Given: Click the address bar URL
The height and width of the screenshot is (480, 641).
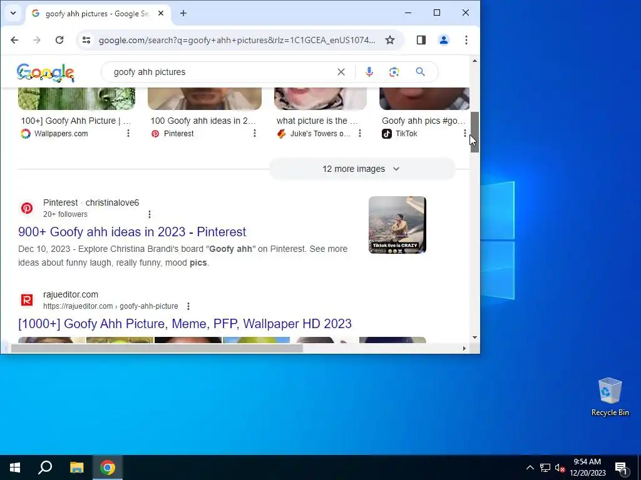Looking at the screenshot, I should coord(237,40).
